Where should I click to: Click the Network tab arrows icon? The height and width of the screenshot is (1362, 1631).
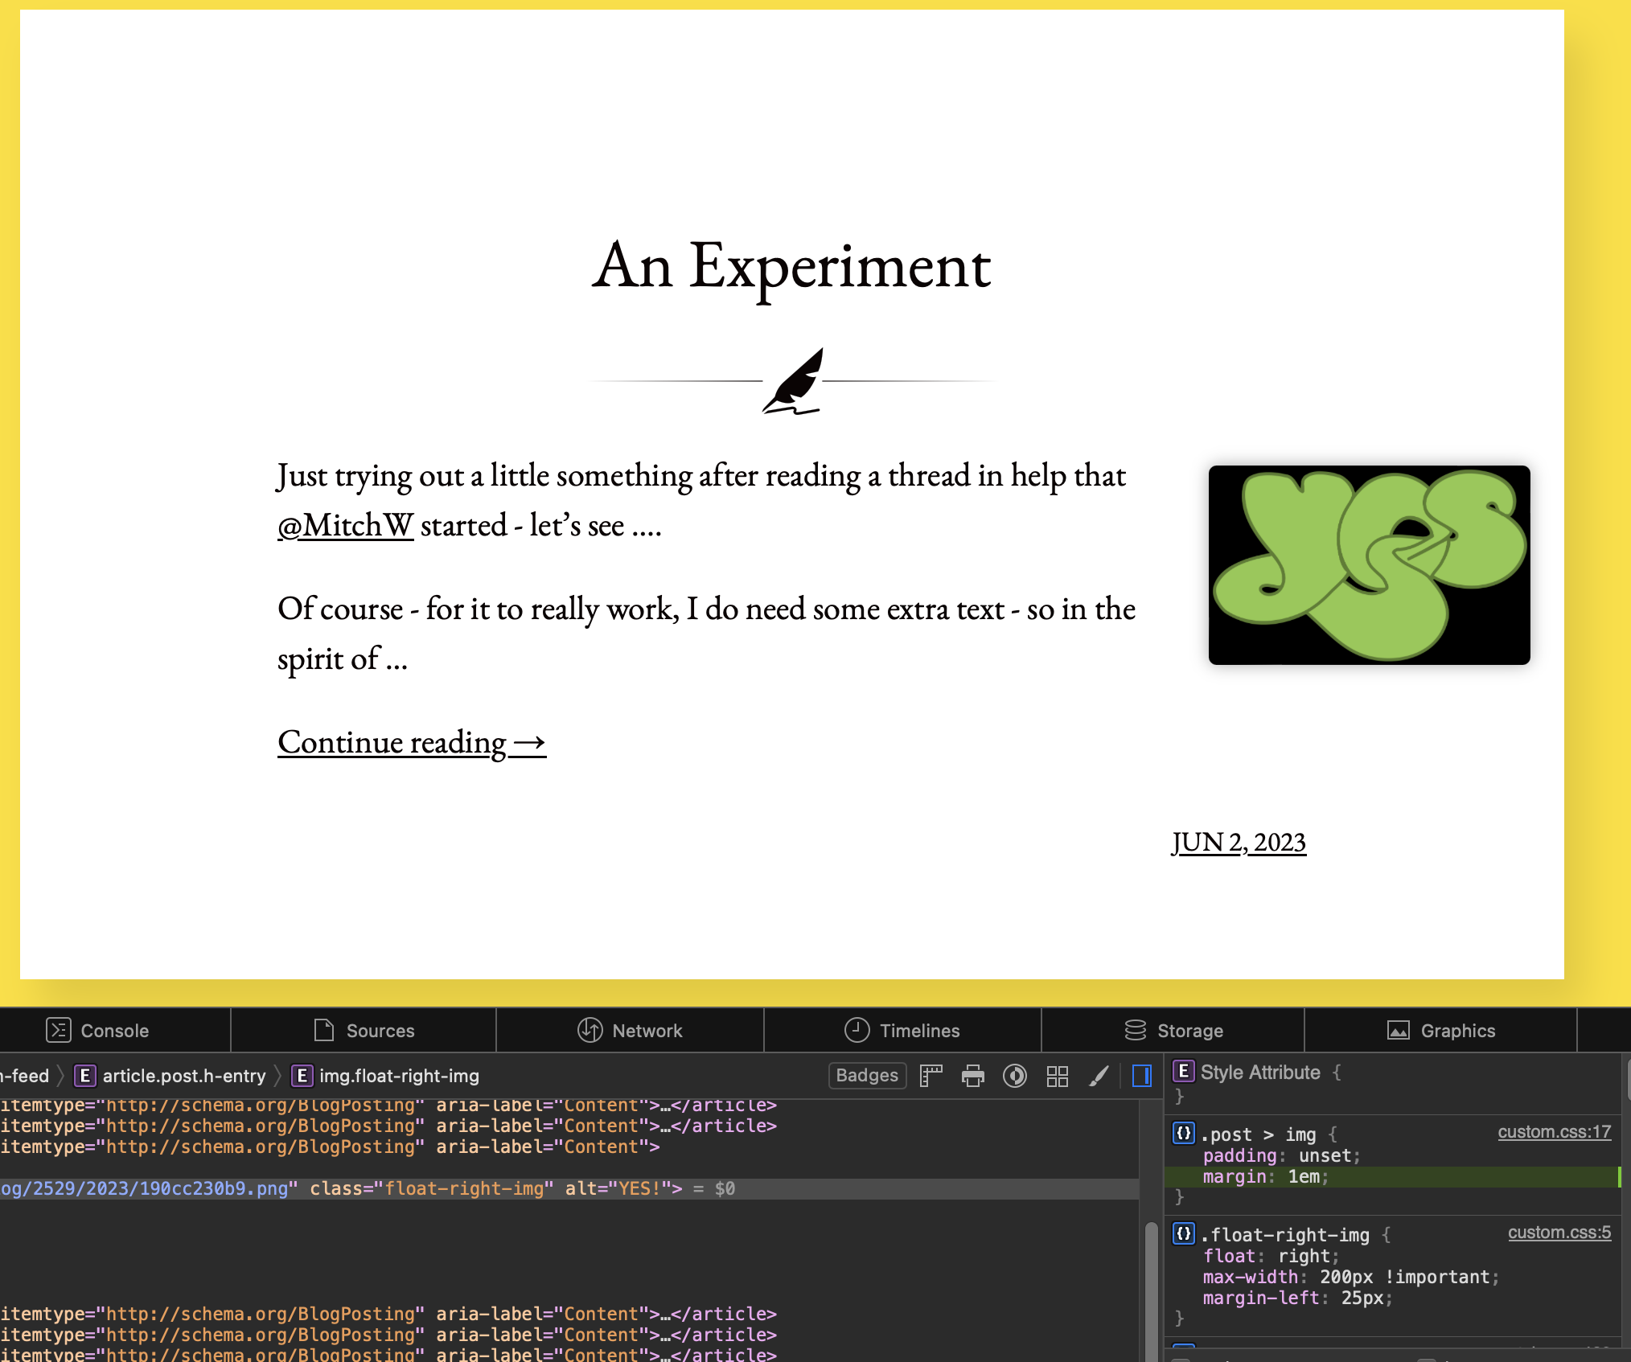coord(590,1030)
